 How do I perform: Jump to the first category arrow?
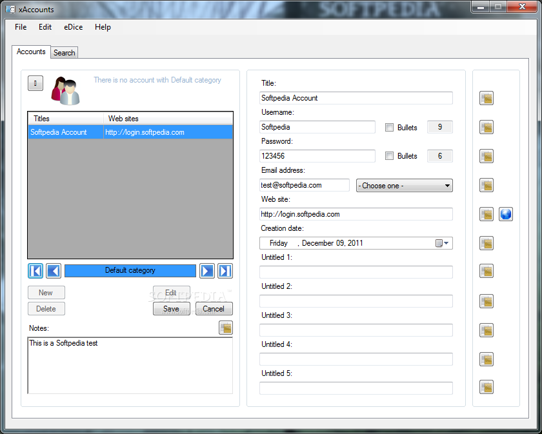pyautogui.click(x=35, y=271)
